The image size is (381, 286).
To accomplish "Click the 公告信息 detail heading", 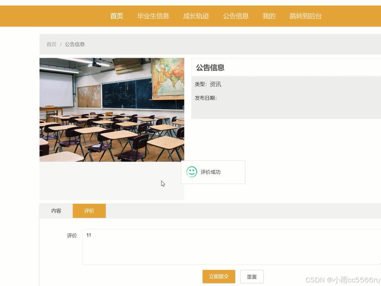I will pyautogui.click(x=210, y=68).
